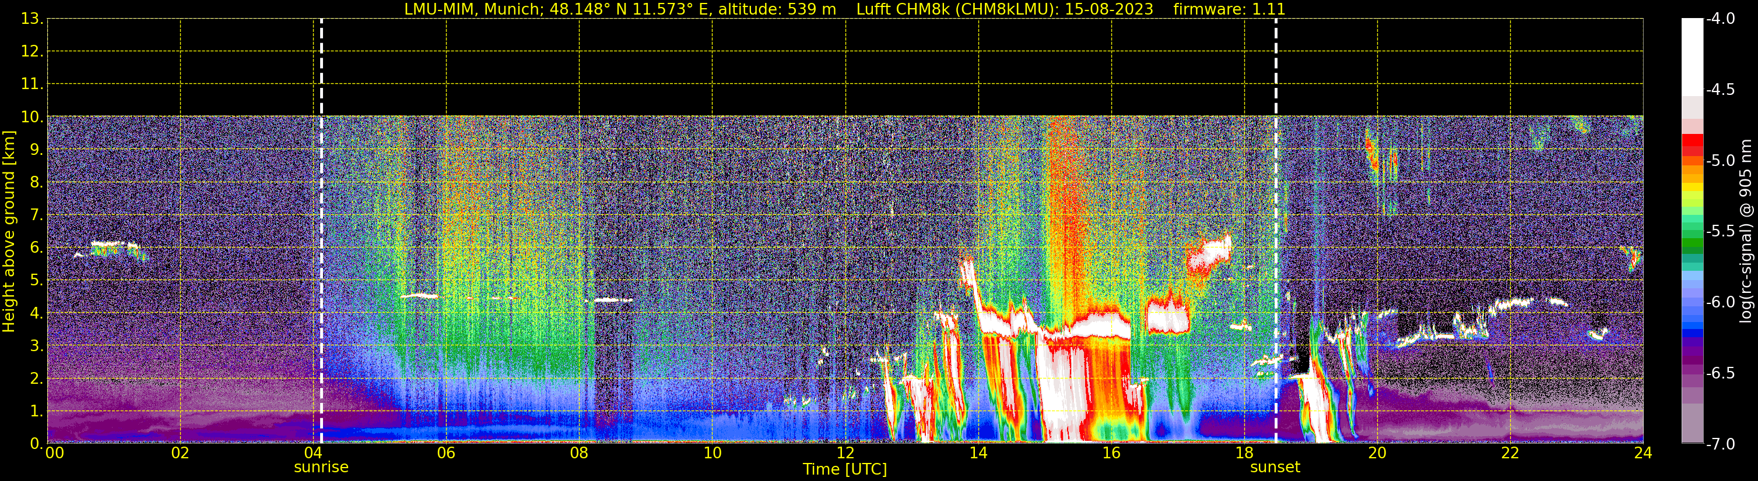Image resolution: width=1758 pixels, height=481 pixels.
Task: Click the white dashed sunset marker line
Action: pos(1276,231)
